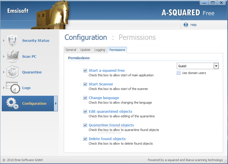Open the Scan PC section

(29, 57)
